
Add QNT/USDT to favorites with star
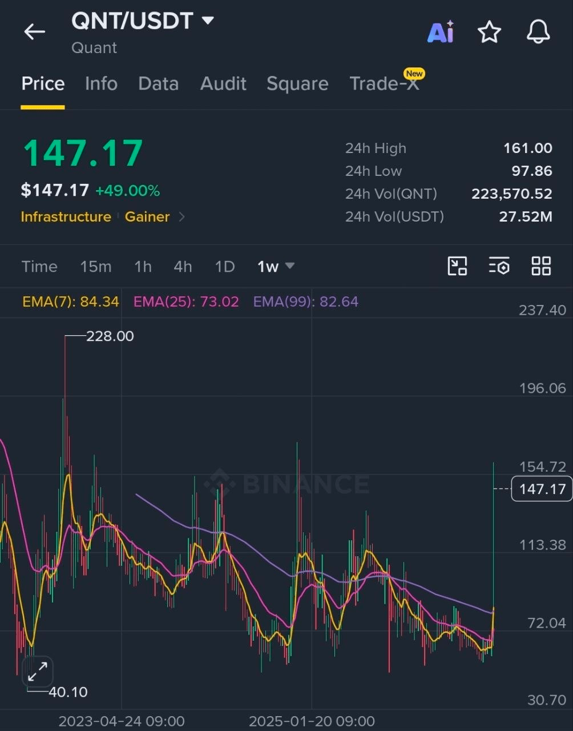(489, 32)
